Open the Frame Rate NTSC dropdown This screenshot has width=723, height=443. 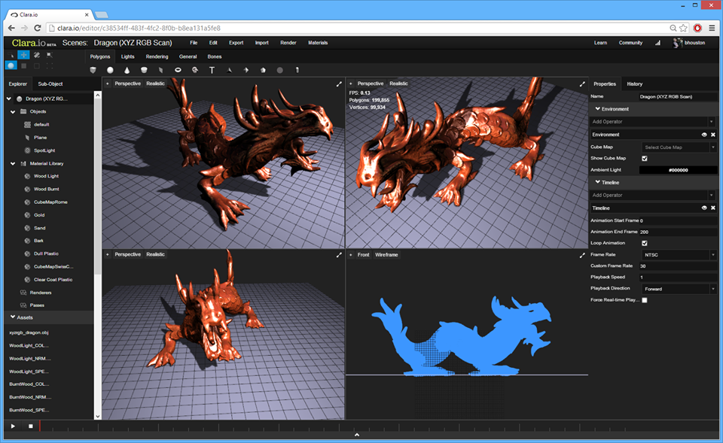[x=679, y=255]
